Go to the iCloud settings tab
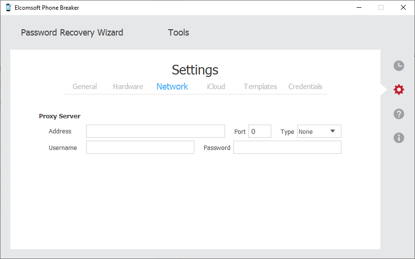Image resolution: width=415 pixels, height=259 pixels. [216, 87]
